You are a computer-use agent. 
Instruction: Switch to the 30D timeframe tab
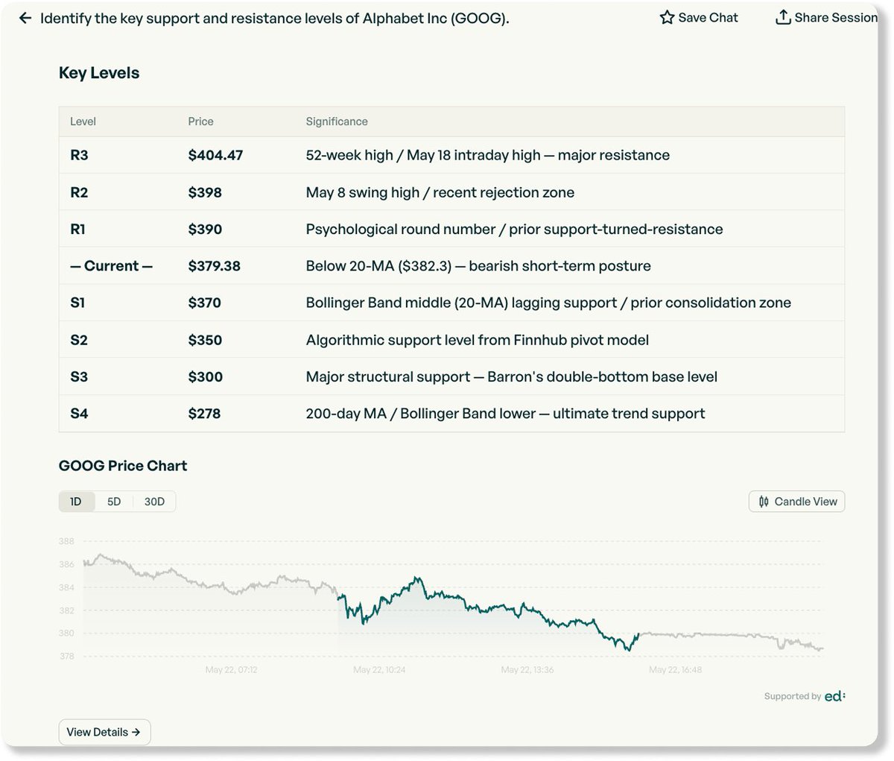tap(154, 502)
